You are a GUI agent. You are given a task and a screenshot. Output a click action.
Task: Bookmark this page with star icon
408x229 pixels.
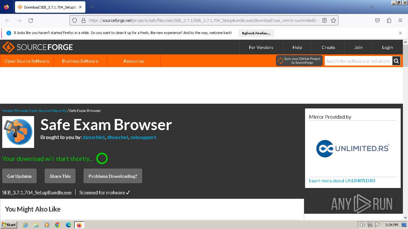[x=333, y=20]
